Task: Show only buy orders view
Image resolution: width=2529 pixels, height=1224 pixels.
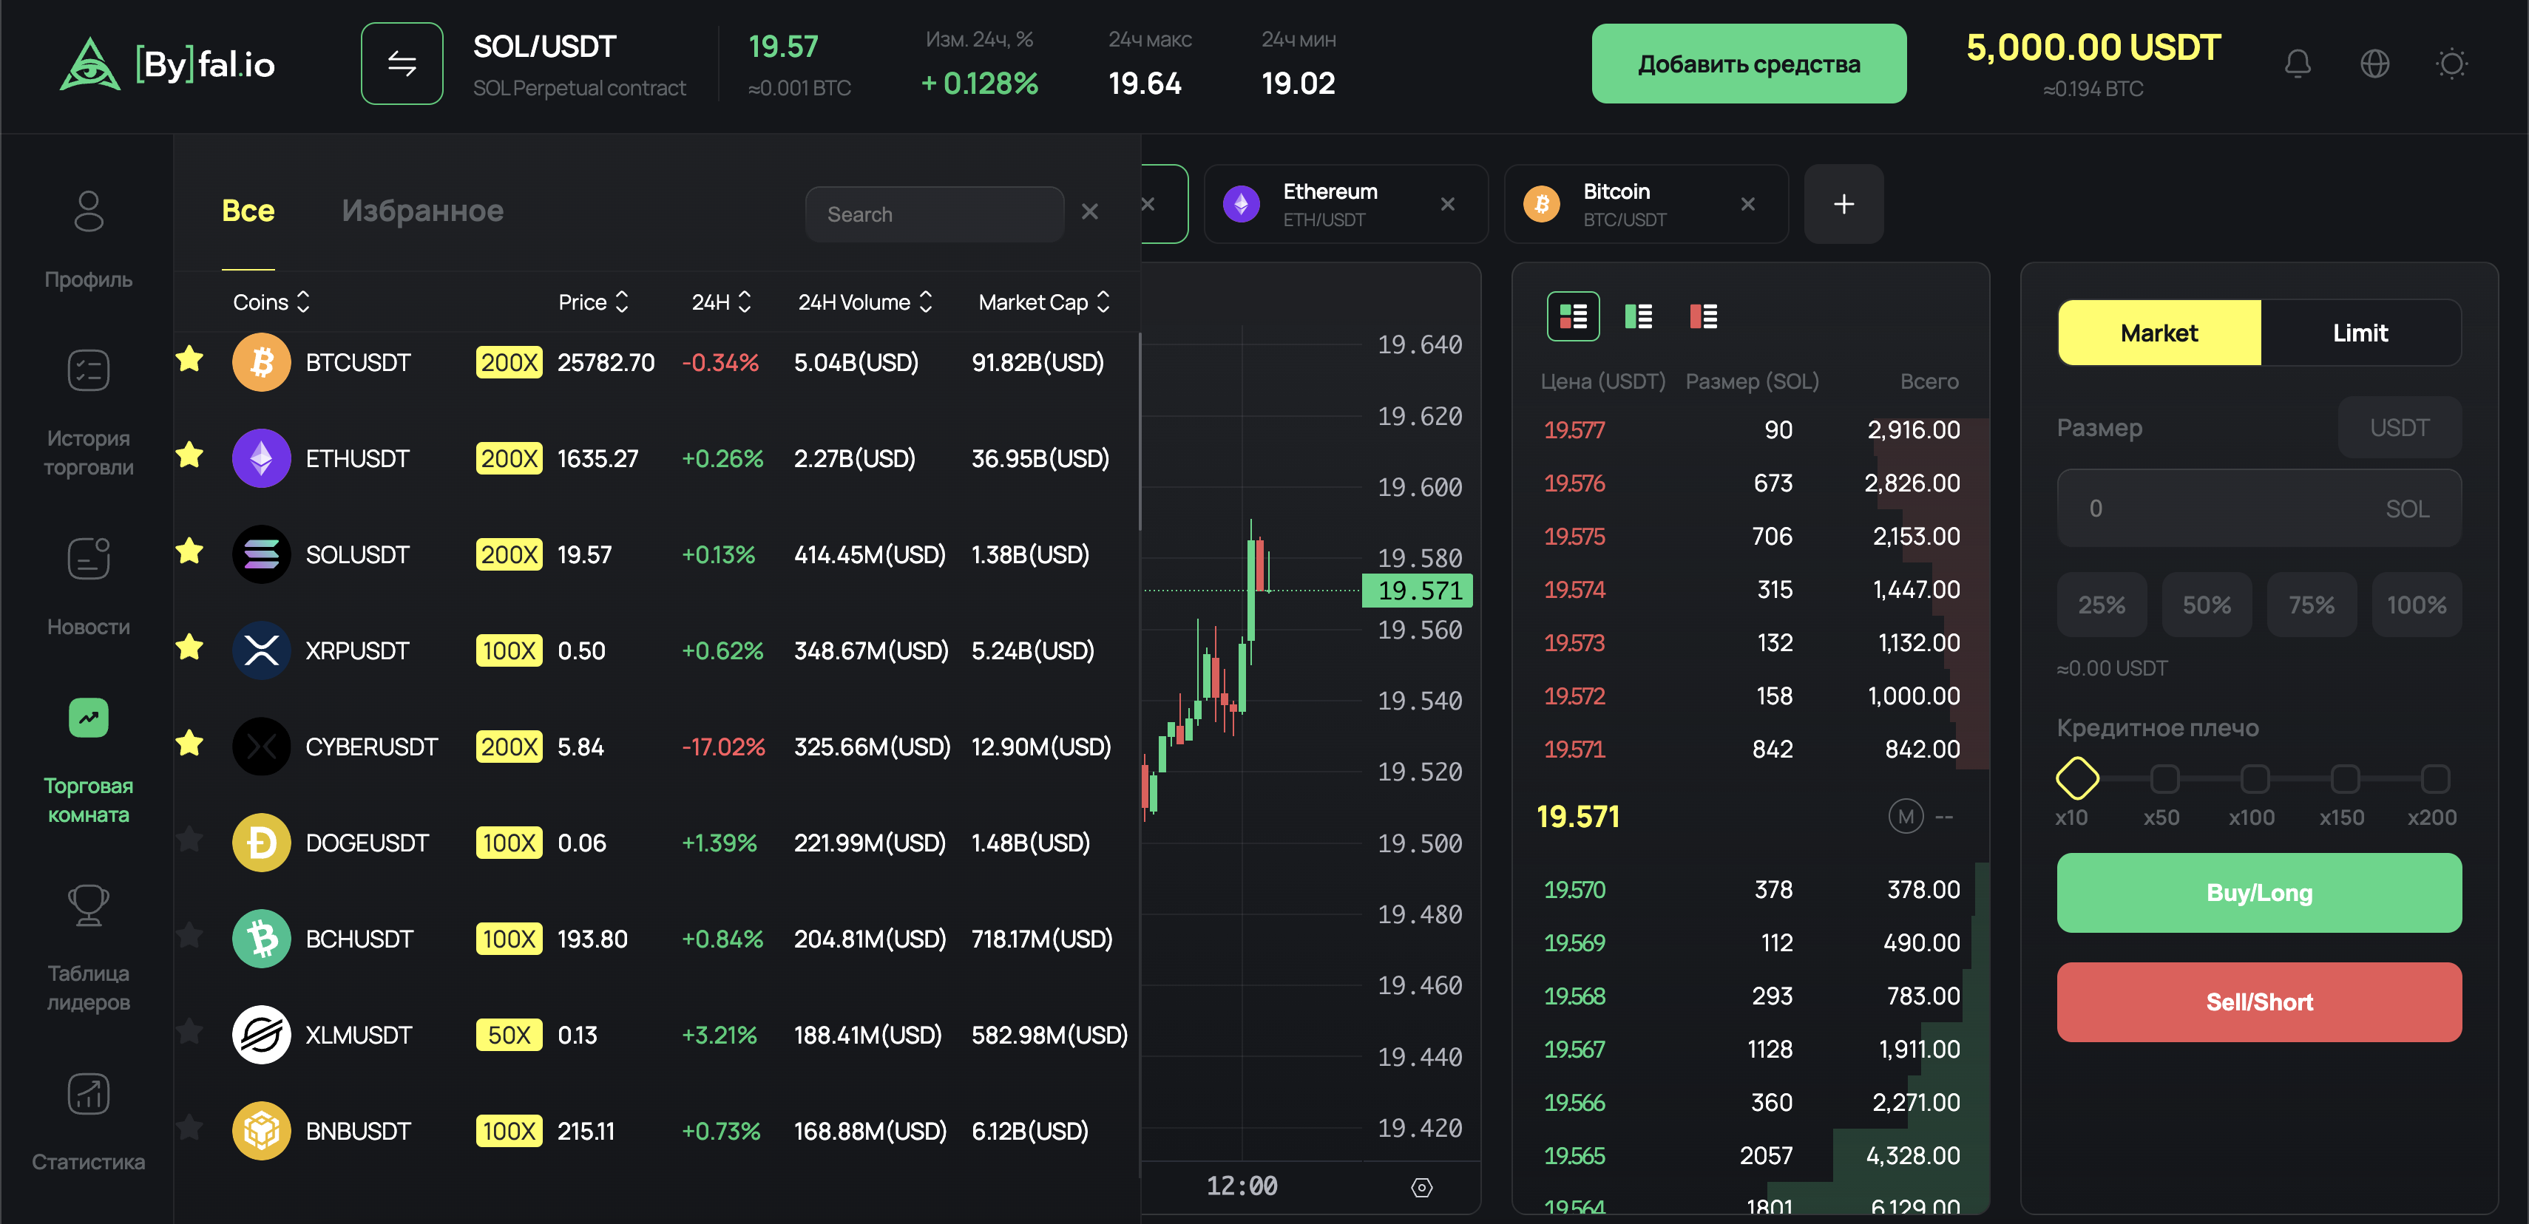Action: [1638, 316]
